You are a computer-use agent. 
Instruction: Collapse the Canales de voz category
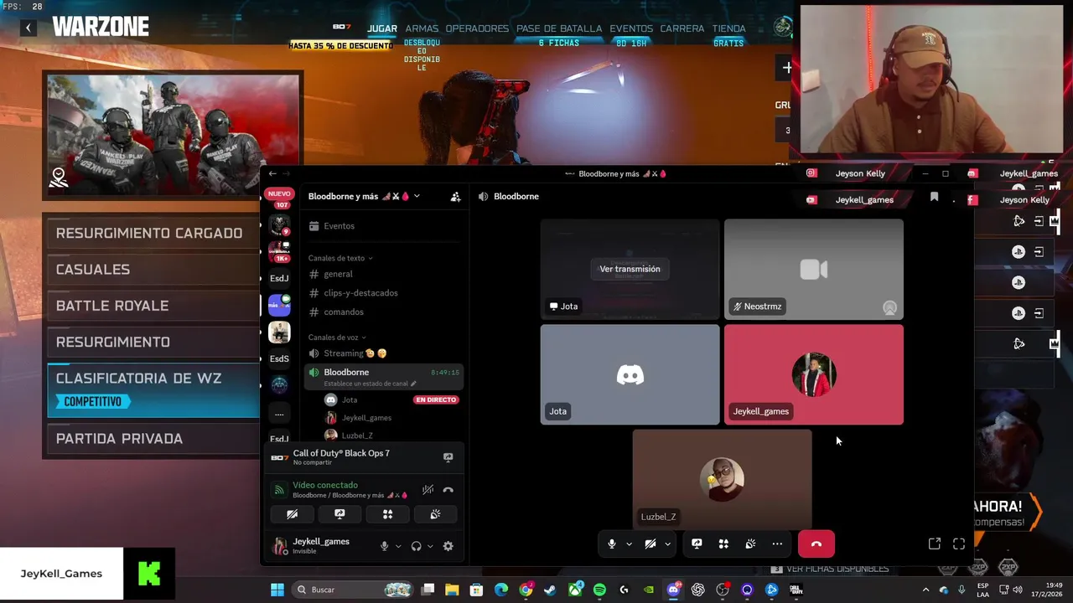(x=336, y=337)
